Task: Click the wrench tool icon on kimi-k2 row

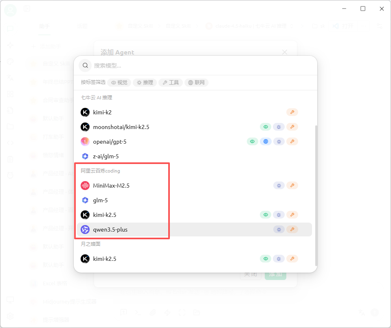Action: coord(292,112)
